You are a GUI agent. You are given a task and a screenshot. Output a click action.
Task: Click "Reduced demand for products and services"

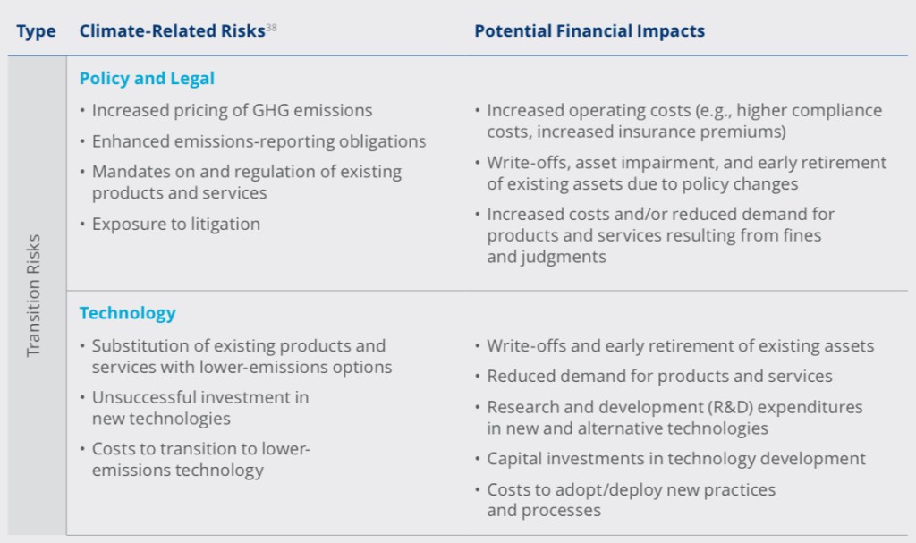tap(659, 377)
